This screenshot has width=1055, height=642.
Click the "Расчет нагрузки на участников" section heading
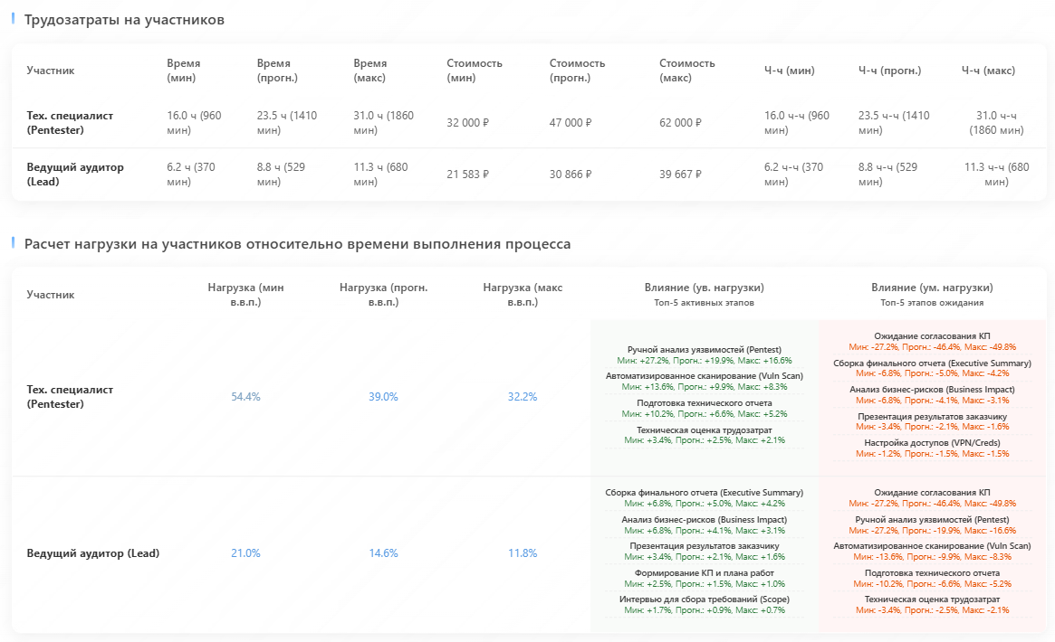point(297,244)
